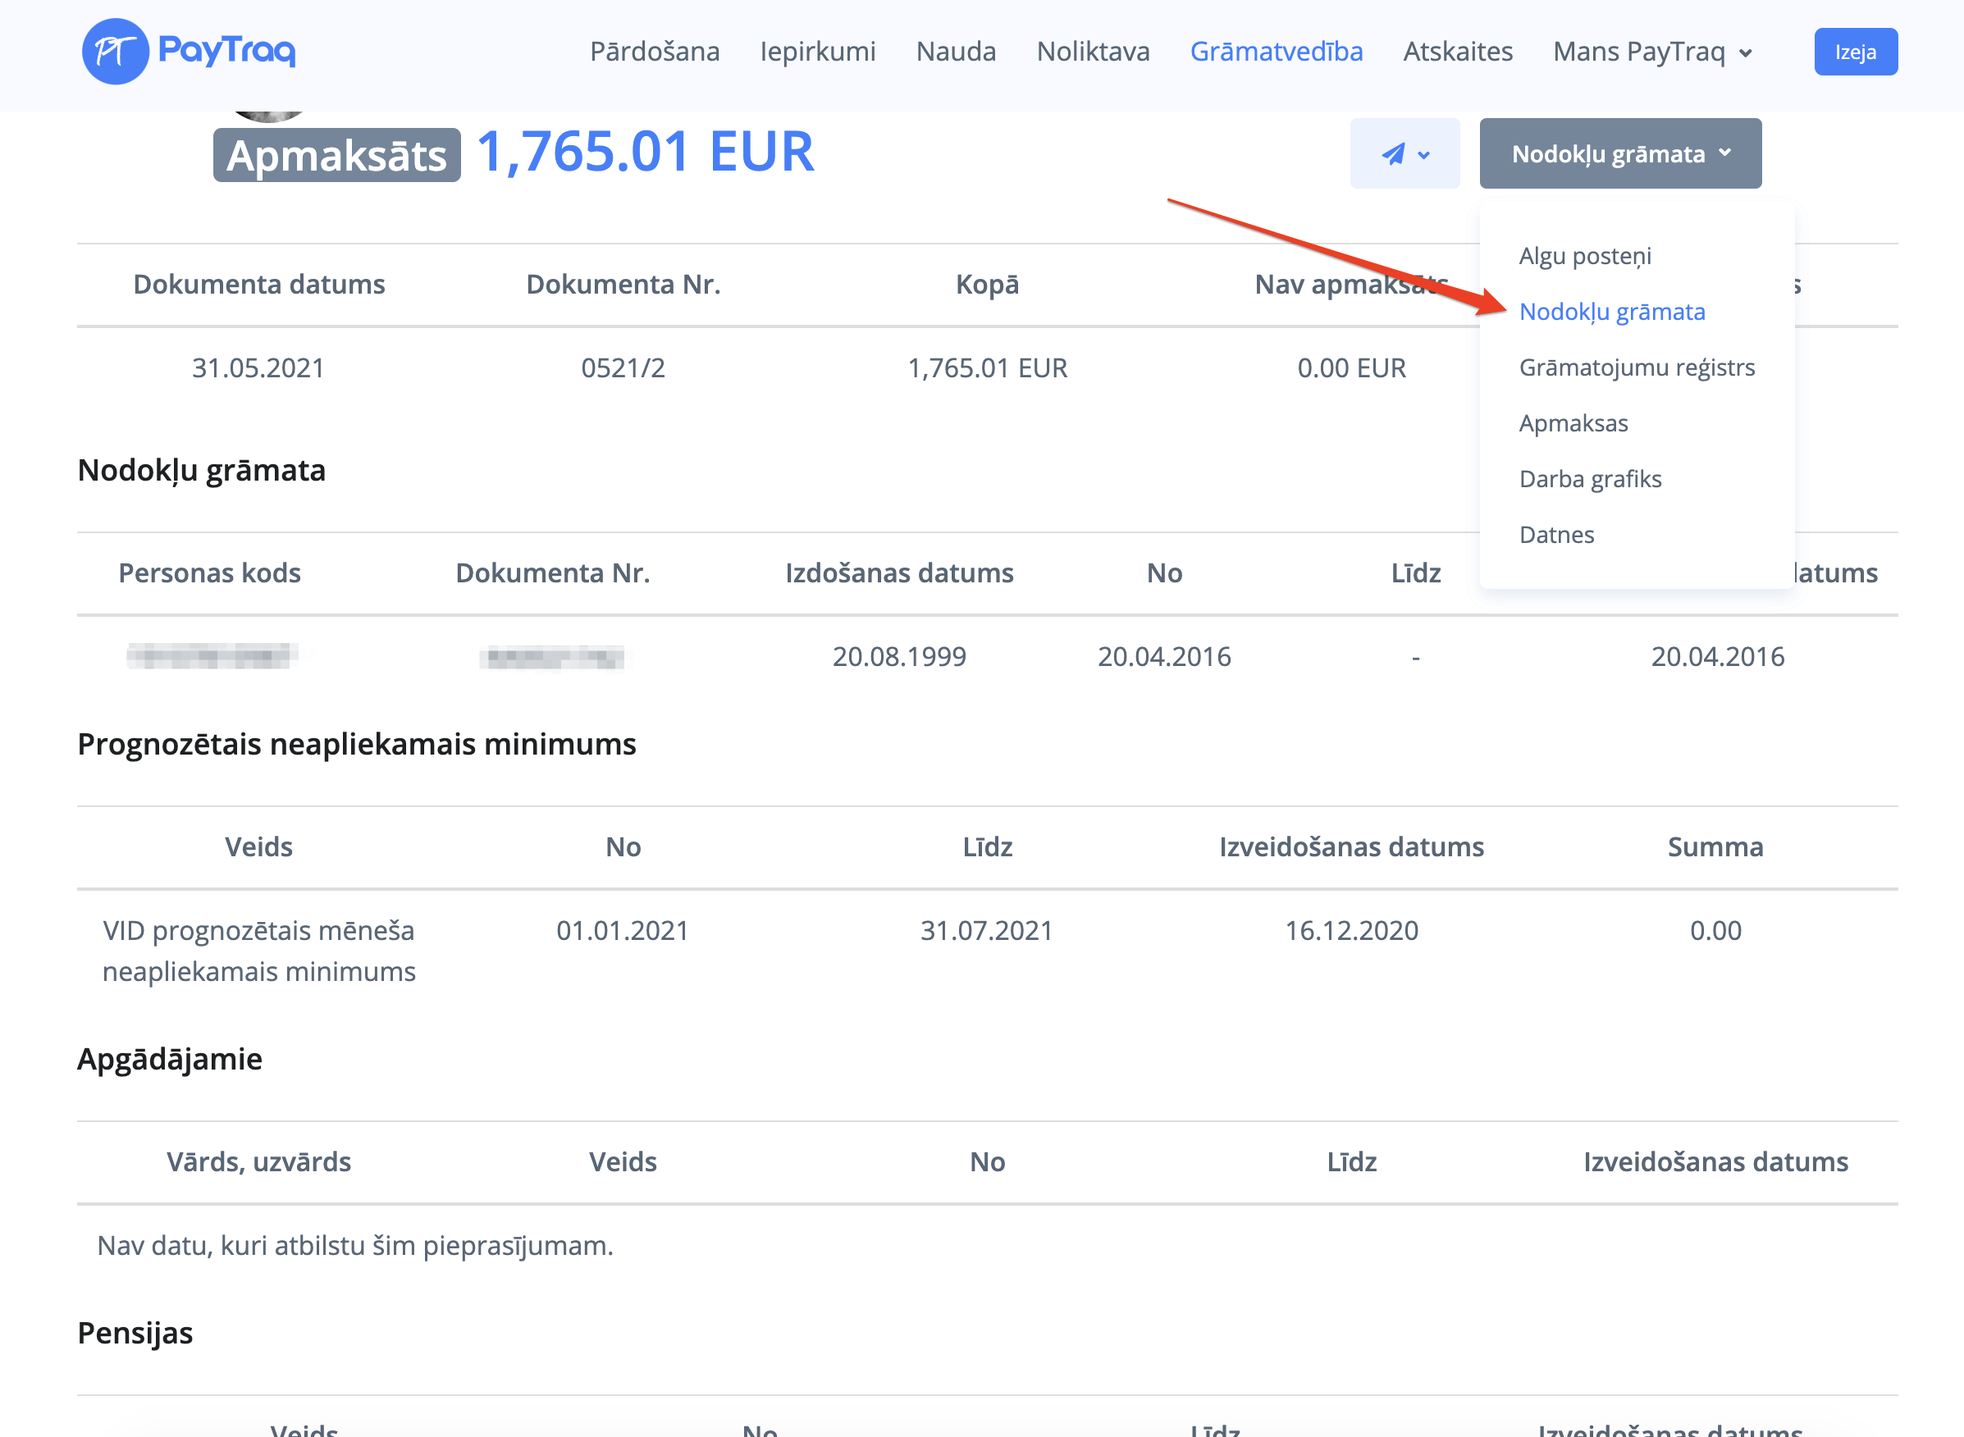Click the 1,765.01 EUR total amount
1964x1437 pixels.
[645, 153]
